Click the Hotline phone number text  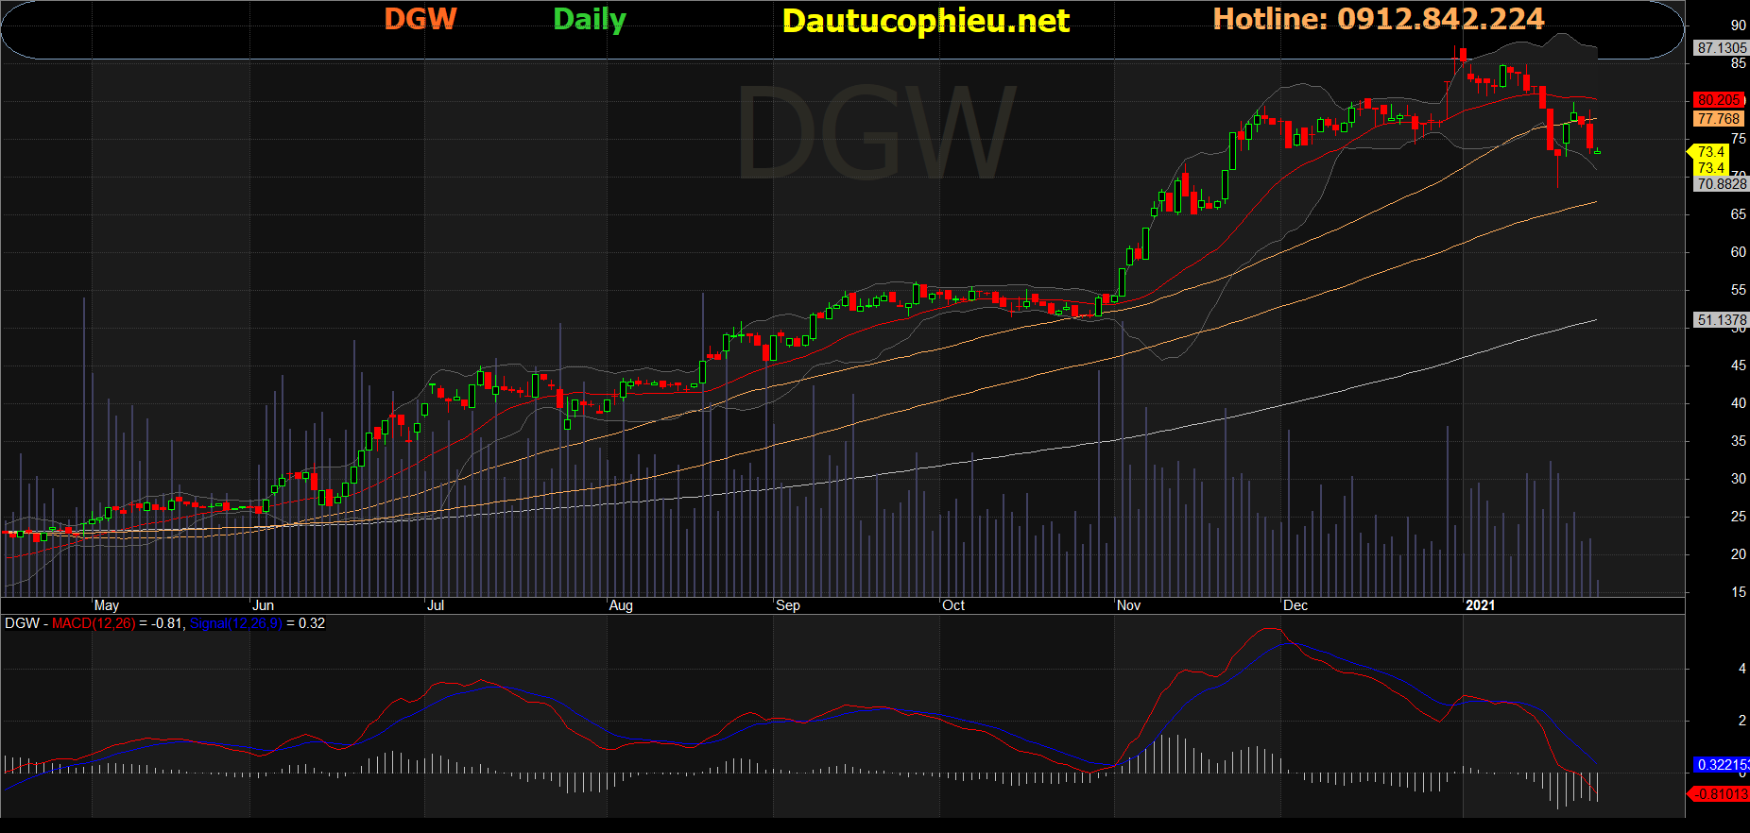point(1378,19)
